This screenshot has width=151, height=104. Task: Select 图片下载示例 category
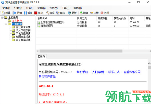tap(23, 30)
